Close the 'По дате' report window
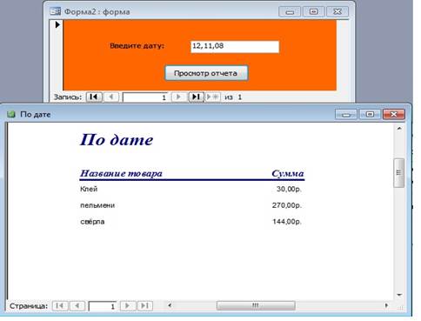The width and height of the screenshot is (421, 321). tap(393, 115)
